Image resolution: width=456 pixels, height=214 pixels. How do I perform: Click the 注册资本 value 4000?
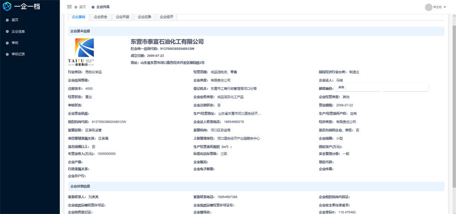[x=89, y=89]
